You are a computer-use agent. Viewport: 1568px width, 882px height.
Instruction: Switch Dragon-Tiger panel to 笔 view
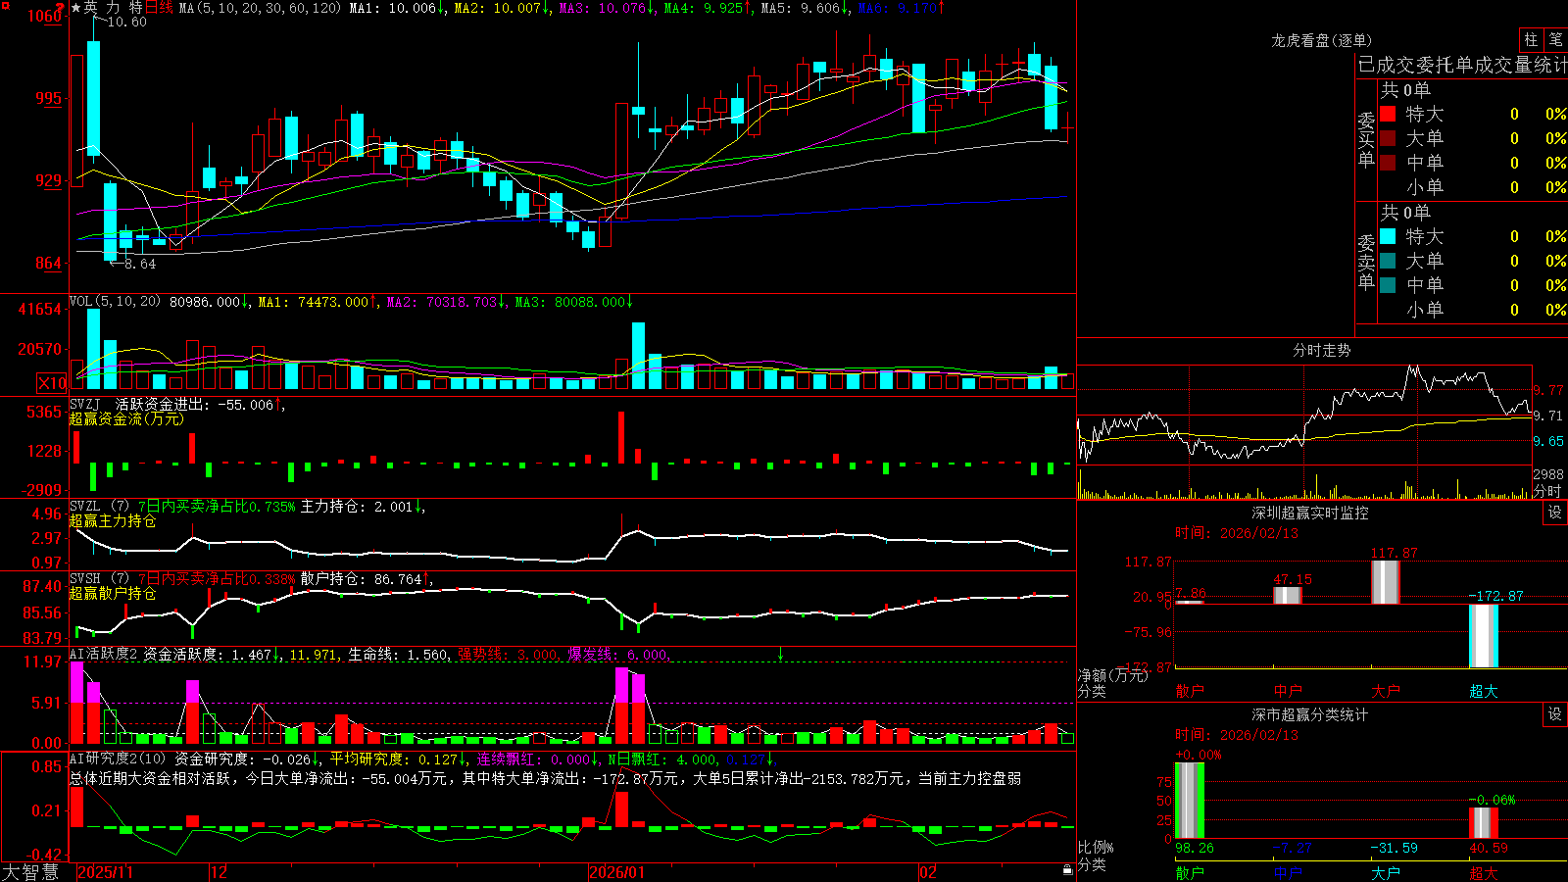(x=1555, y=40)
